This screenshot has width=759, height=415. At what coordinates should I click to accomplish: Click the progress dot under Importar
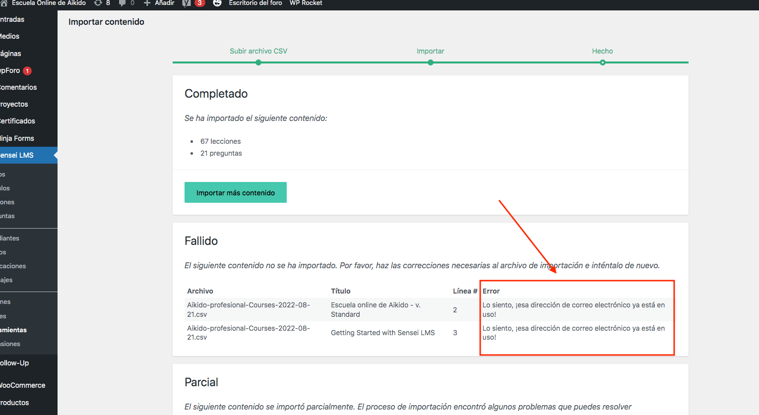point(431,62)
